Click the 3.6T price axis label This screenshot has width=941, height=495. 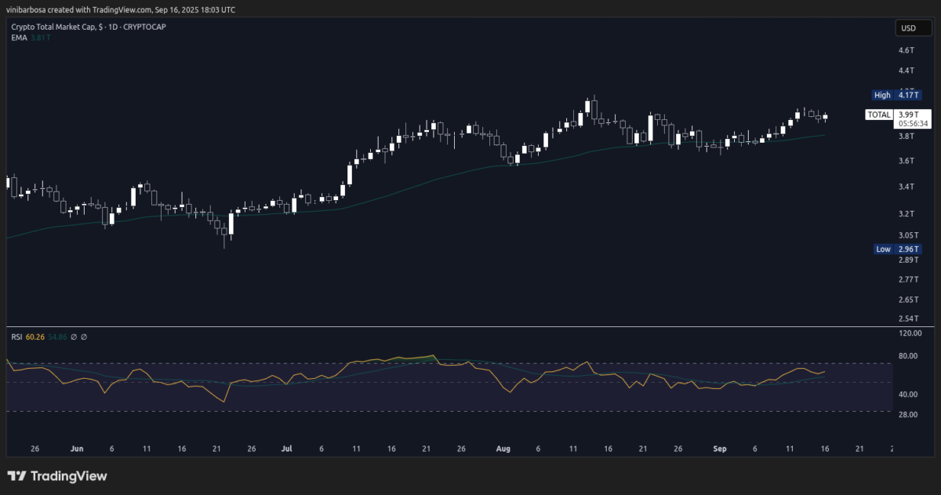pos(906,161)
